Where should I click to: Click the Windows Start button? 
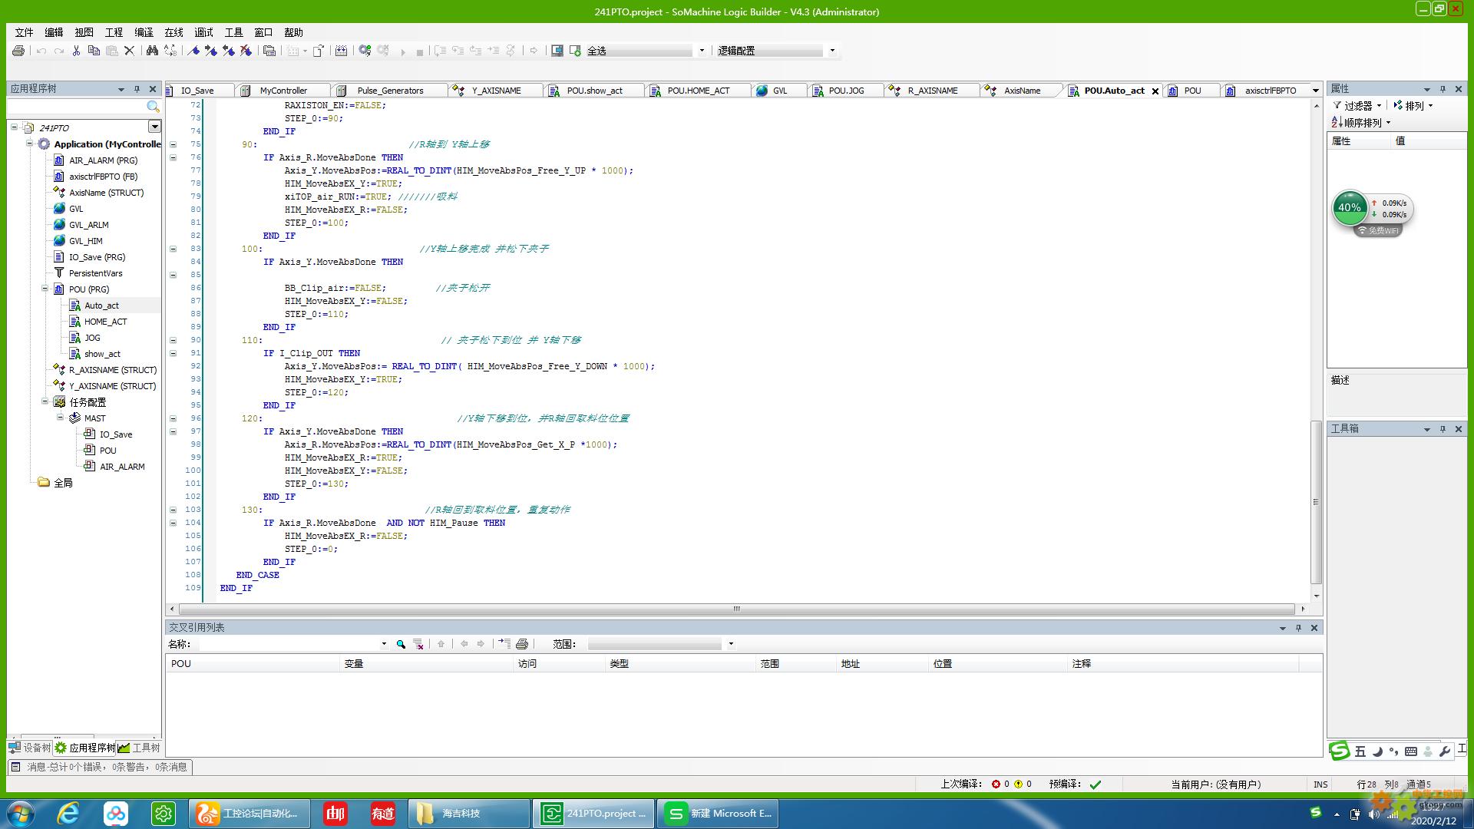pyautogui.click(x=21, y=814)
